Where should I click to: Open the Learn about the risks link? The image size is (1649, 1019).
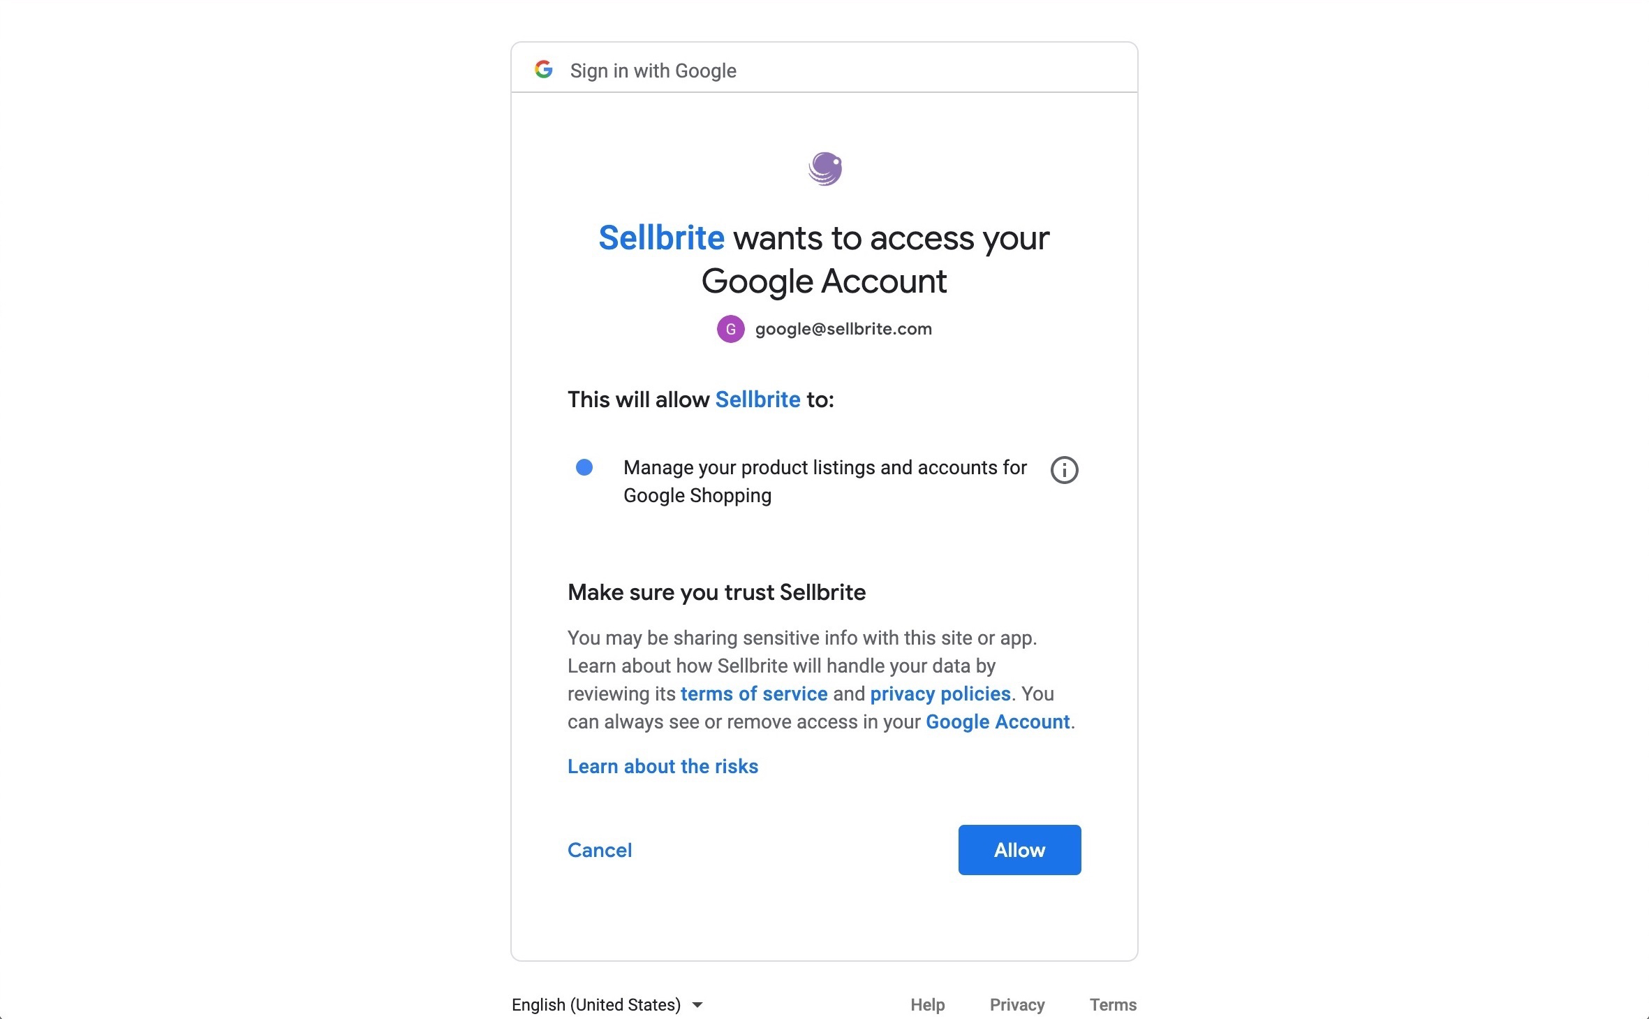663,766
